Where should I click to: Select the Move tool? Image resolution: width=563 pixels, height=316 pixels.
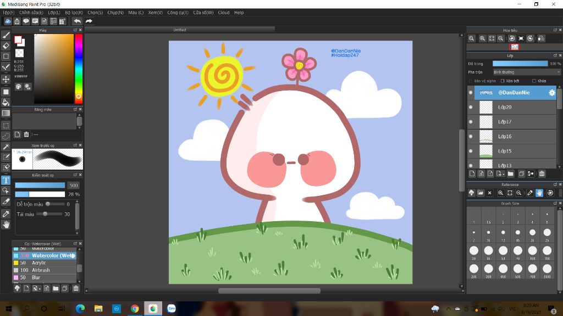pos(6,79)
